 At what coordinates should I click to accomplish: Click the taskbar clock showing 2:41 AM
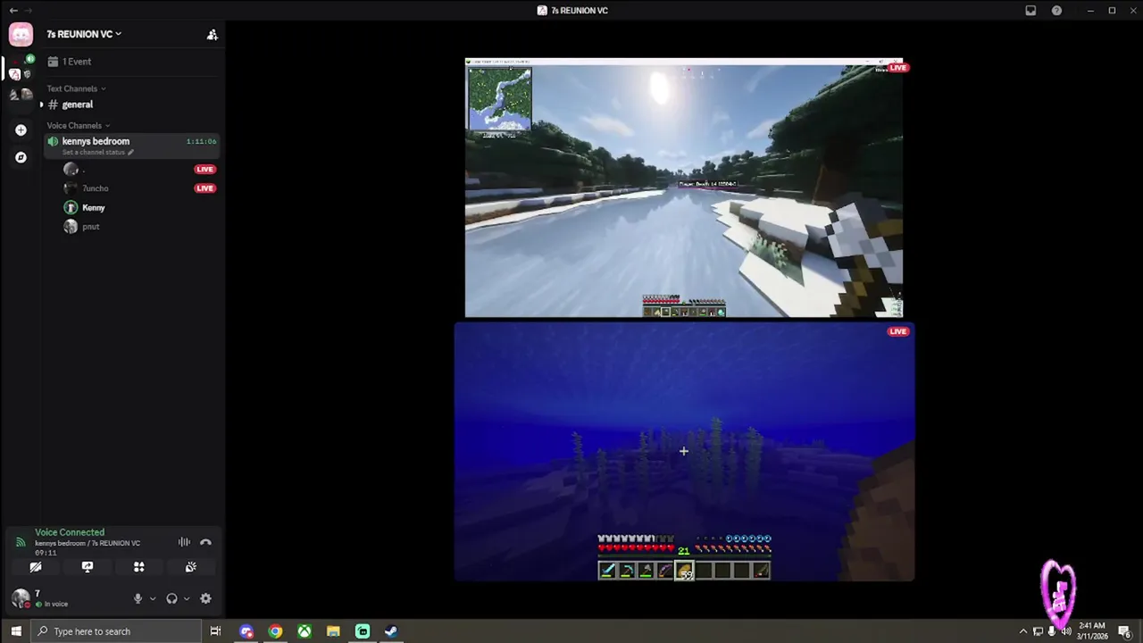pos(1092,631)
